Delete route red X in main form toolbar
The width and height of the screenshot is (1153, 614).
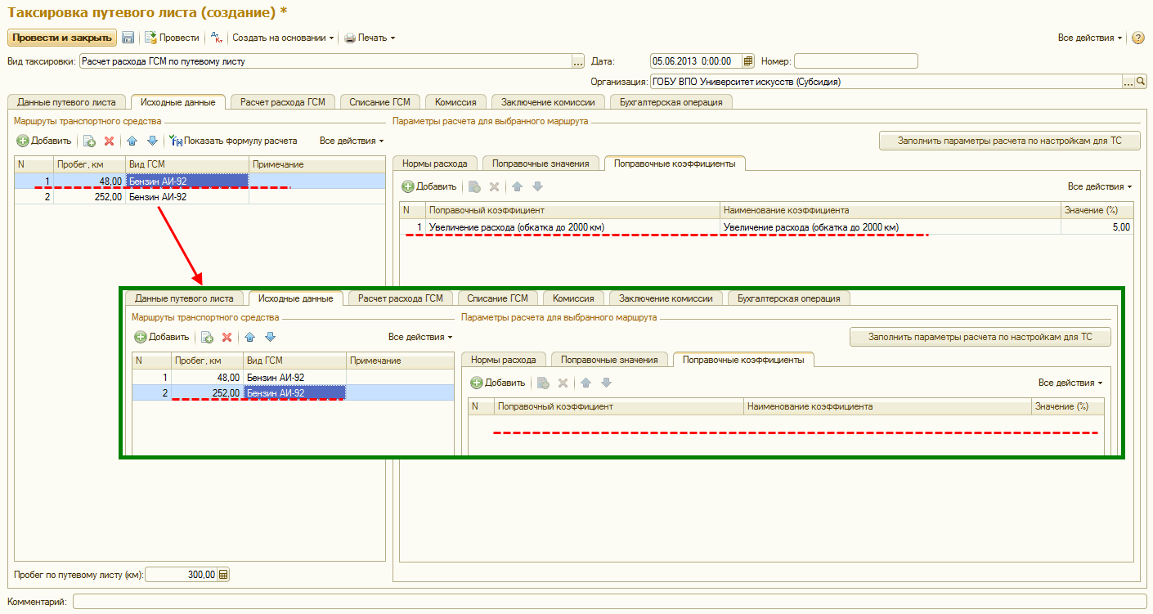109,141
